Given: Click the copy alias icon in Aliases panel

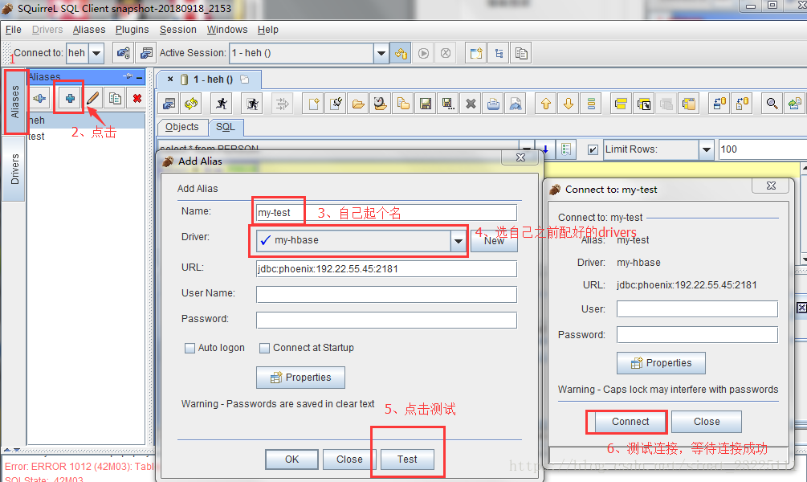Looking at the screenshot, I should 116,98.
